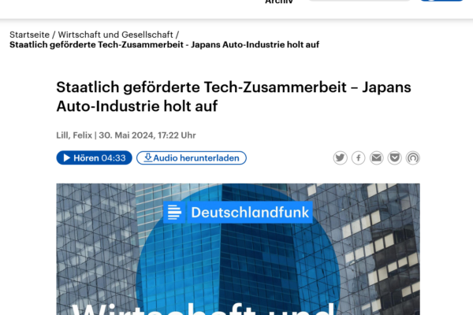Go to Startseite breadcrumb
This screenshot has height=315, width=473.
pos(30,35)
